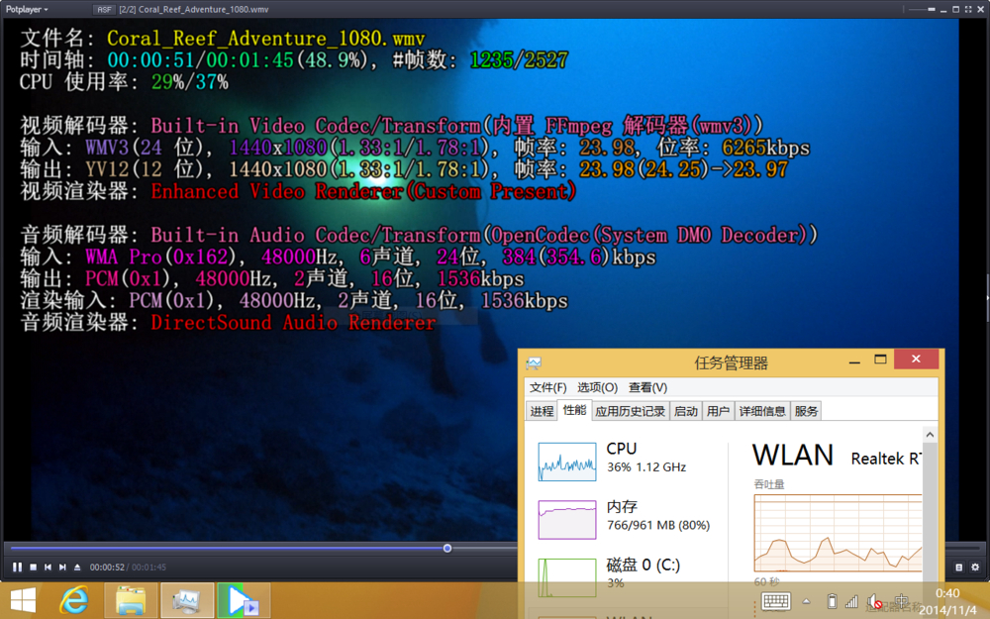This screenshot has height=619, width=990.
Task: Select the 磁盘 0 (C:) disk thumbnail
Action: pyautogui.click(x=567, y=577)
